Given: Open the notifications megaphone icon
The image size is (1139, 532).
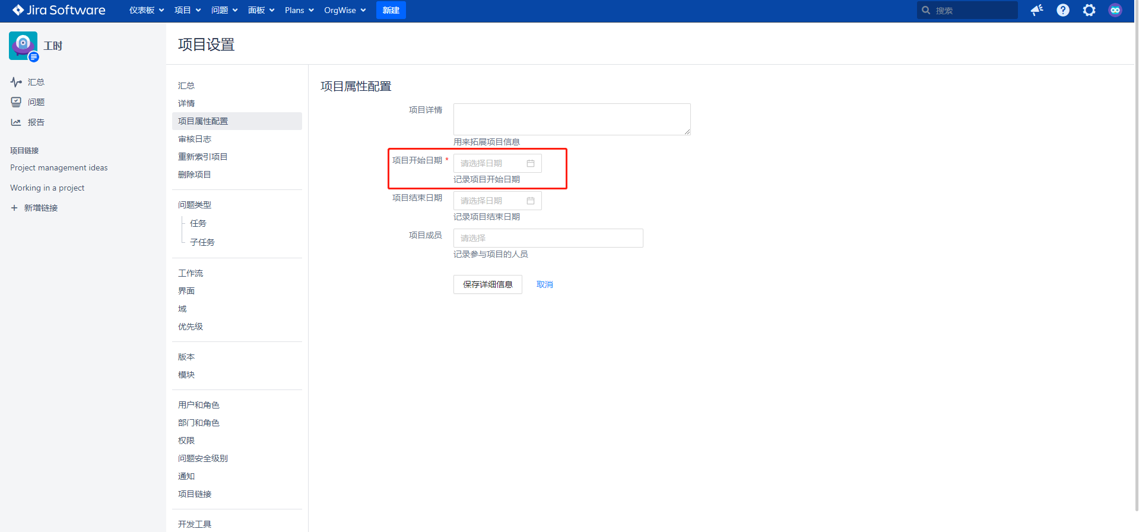Looking at the screenshot, I should (1036, 10).
